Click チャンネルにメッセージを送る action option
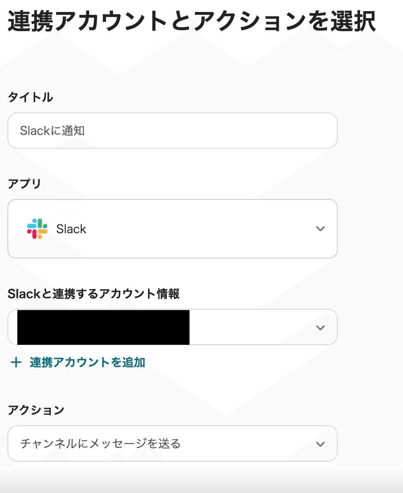The width and height of the screenshot is (403, 493). [100, 444]
